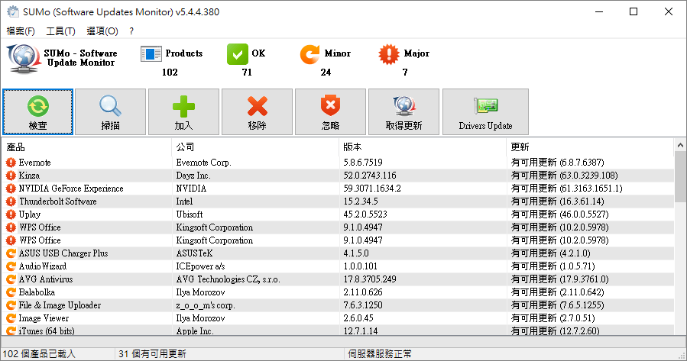Click the 取得更新 (Get update) button

point(404,112)
